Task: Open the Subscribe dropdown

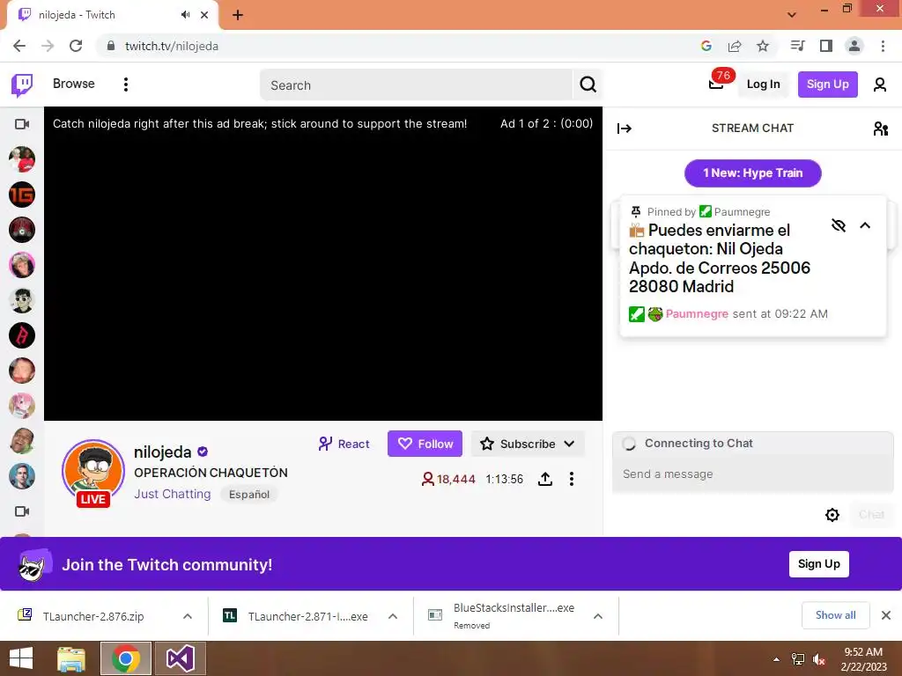Action: (x=528, y=444)
